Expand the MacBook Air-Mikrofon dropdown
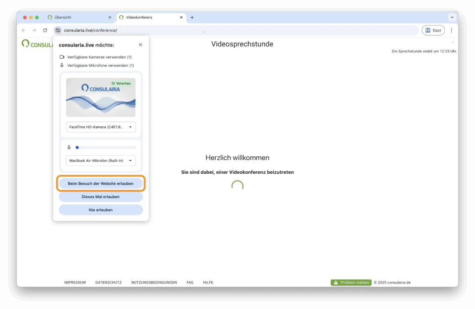 click(x=101, y=161)
